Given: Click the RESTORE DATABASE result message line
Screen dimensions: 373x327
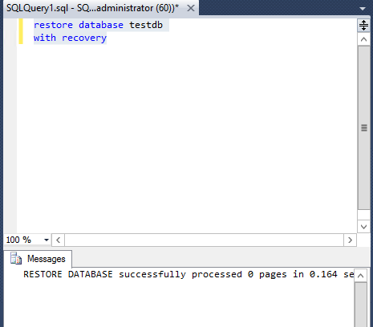Looking at the screenshot, I should (x=189, y=274).
